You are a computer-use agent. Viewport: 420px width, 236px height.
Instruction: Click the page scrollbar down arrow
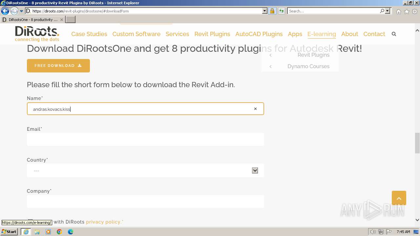(417, 220)
